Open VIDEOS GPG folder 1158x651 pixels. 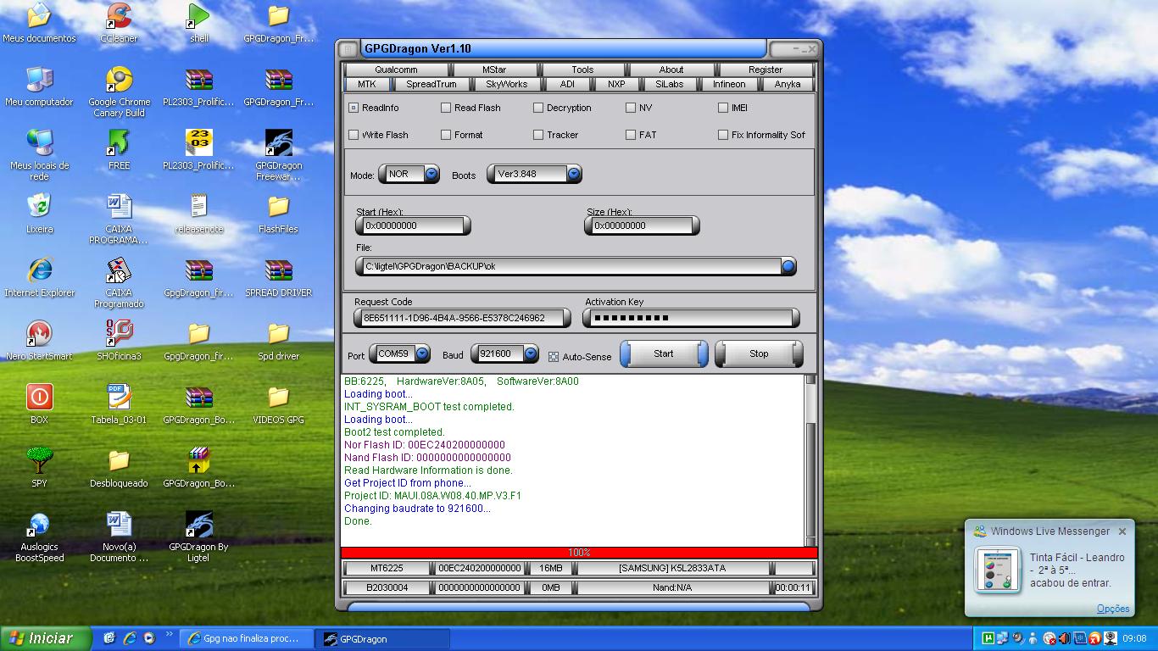click(278, 404)
